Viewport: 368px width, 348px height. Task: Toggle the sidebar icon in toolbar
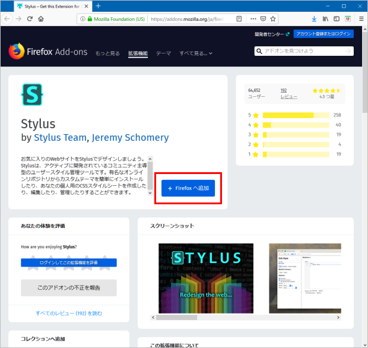pyautogui.click(x=337, y=19)
